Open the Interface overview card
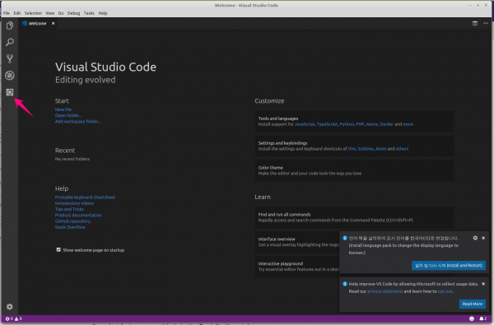Viewport: 494px width, 325px height. click(297, 242)
